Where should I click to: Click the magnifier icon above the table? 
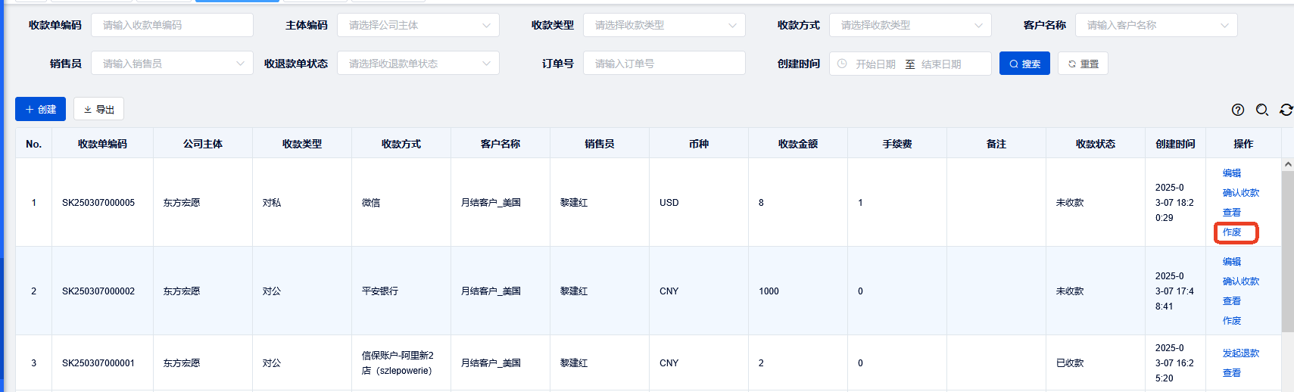(x=1262, y=110)
